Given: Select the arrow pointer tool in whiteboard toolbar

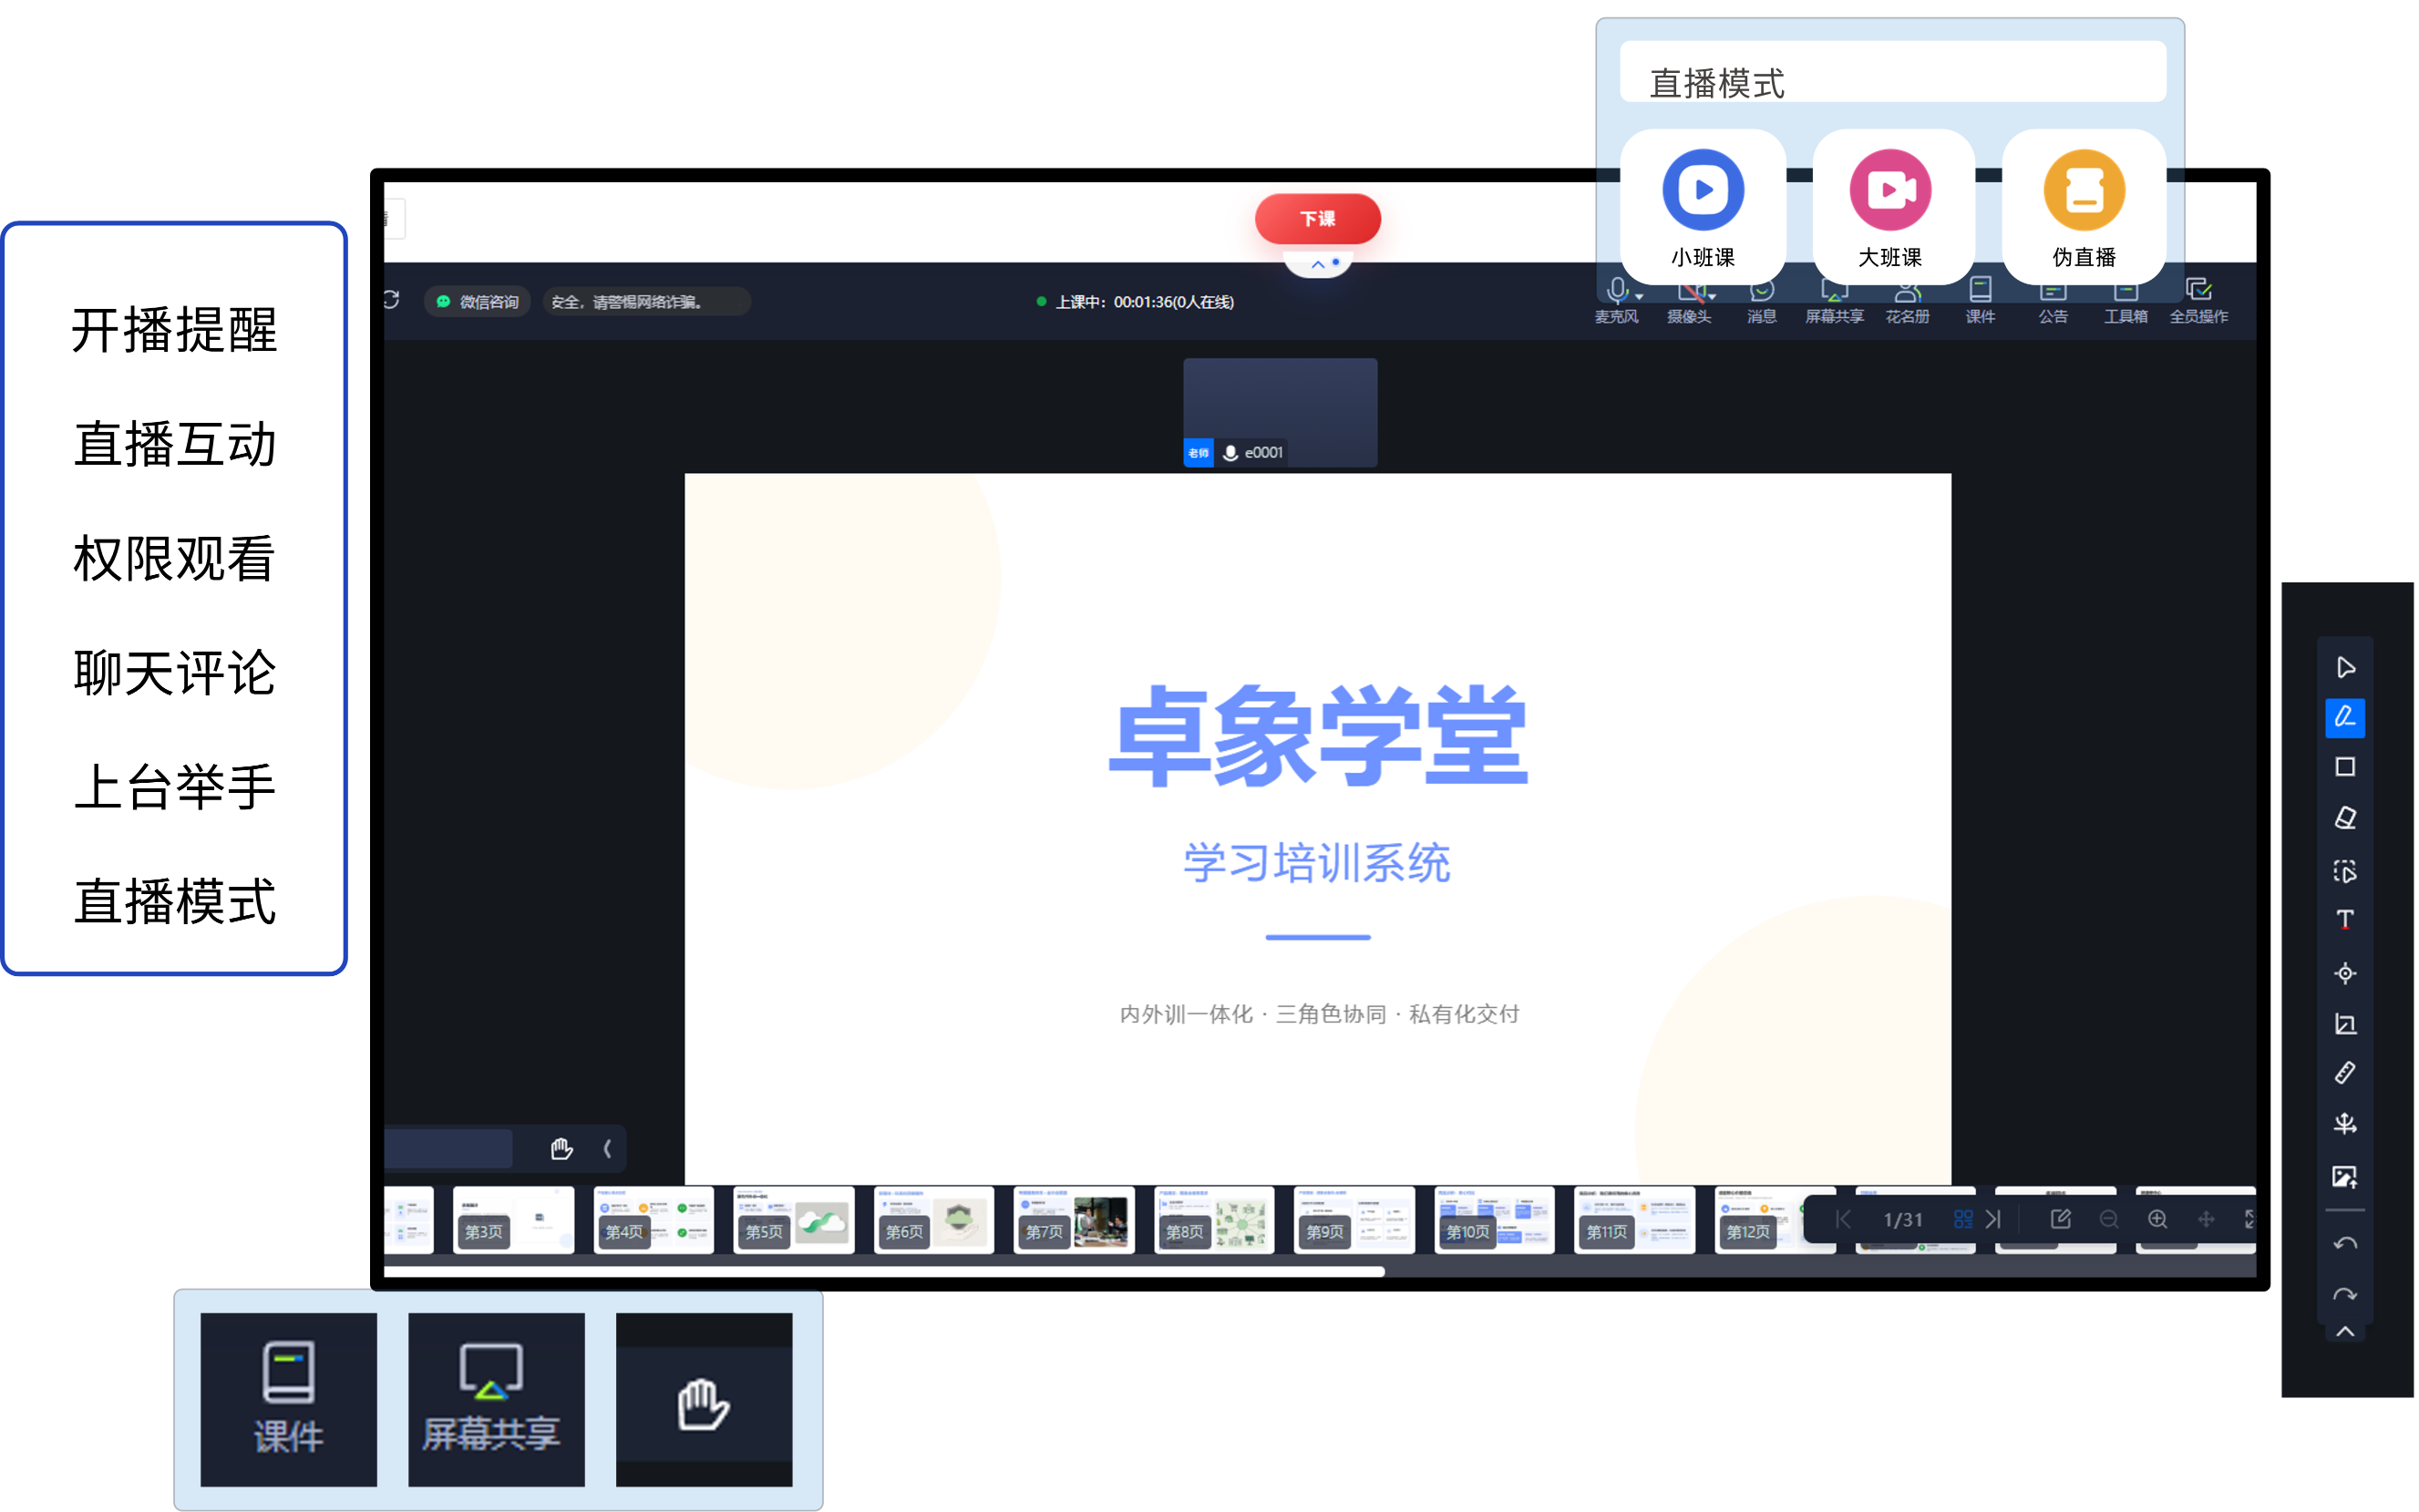Looking at the screenshot, I should (x=2344, y=667).
